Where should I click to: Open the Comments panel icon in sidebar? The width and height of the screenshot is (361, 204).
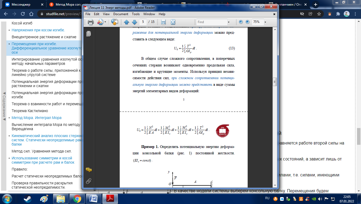pos(89,170)
